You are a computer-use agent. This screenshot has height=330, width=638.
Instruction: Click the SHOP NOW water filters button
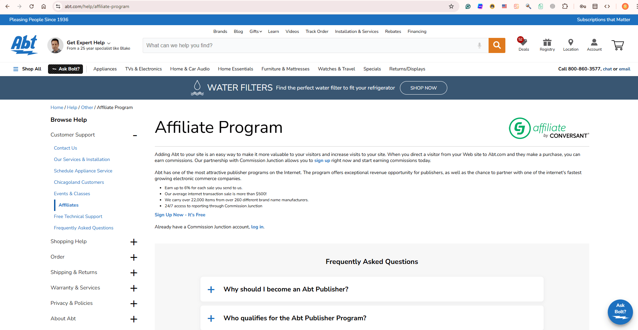[423, 88]
